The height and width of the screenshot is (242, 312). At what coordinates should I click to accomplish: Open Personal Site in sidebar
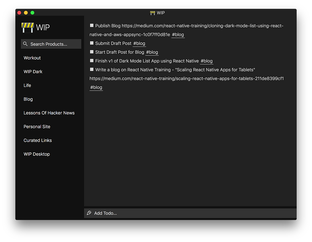click(37, 126)
